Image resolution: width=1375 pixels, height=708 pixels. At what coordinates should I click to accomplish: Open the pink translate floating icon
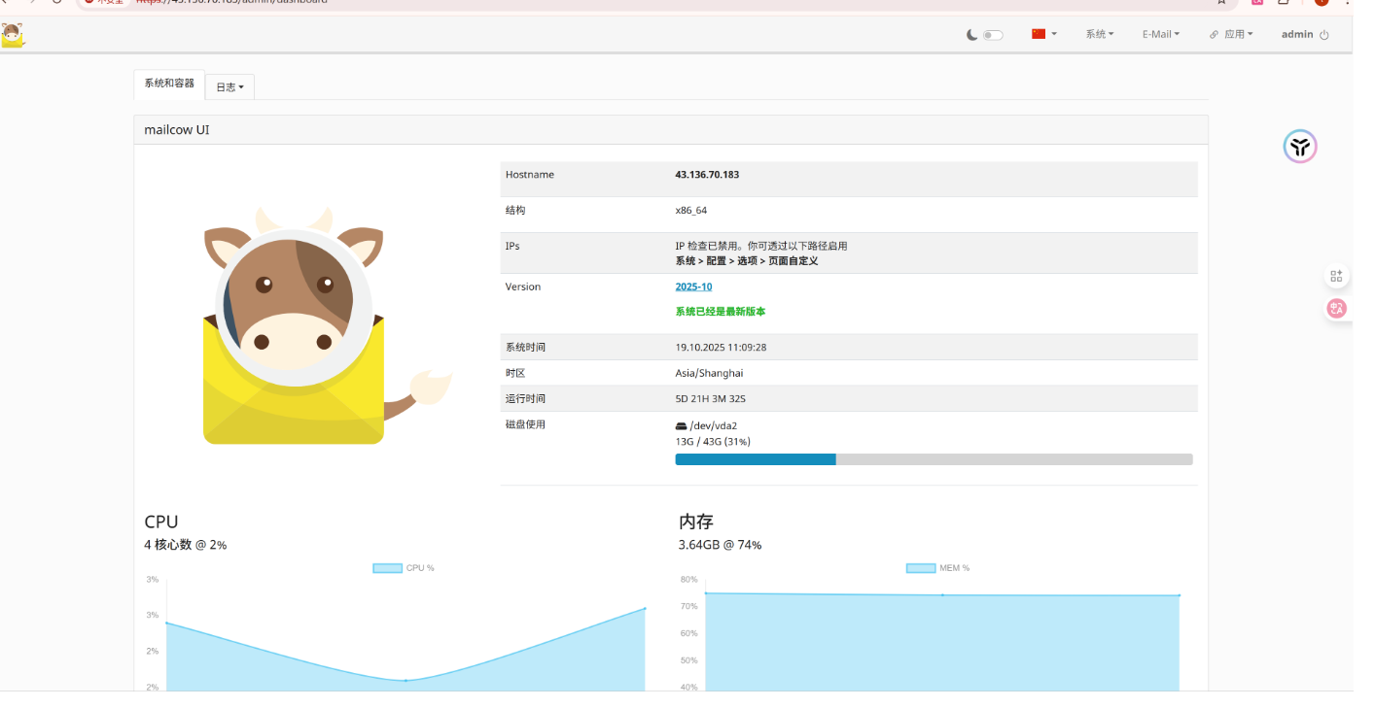point(1336,309)
